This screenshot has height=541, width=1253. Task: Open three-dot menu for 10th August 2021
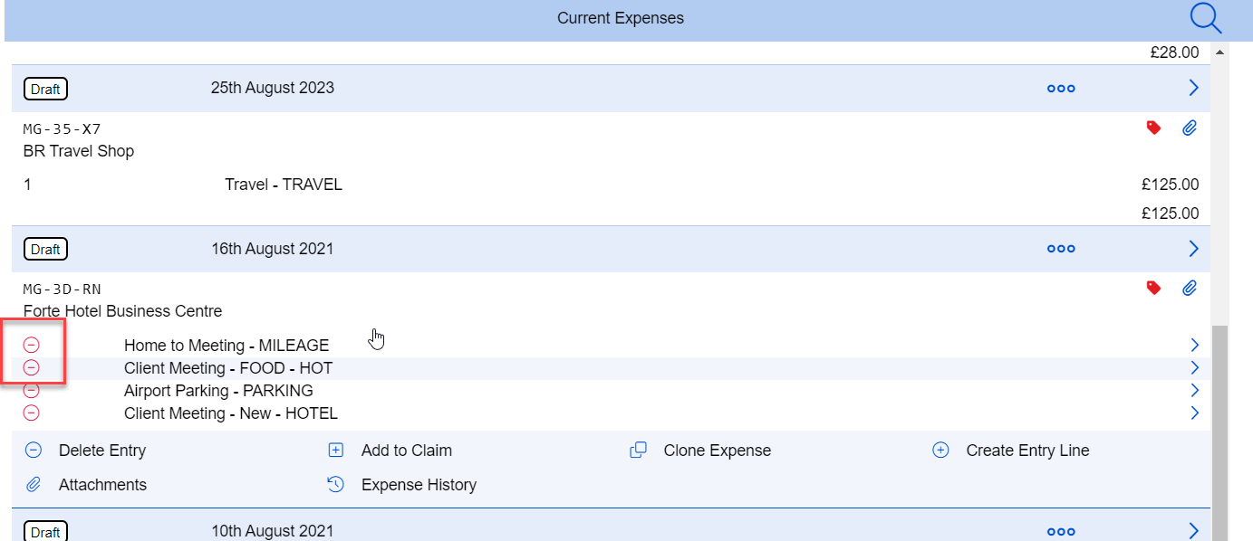coord(1061,532)
